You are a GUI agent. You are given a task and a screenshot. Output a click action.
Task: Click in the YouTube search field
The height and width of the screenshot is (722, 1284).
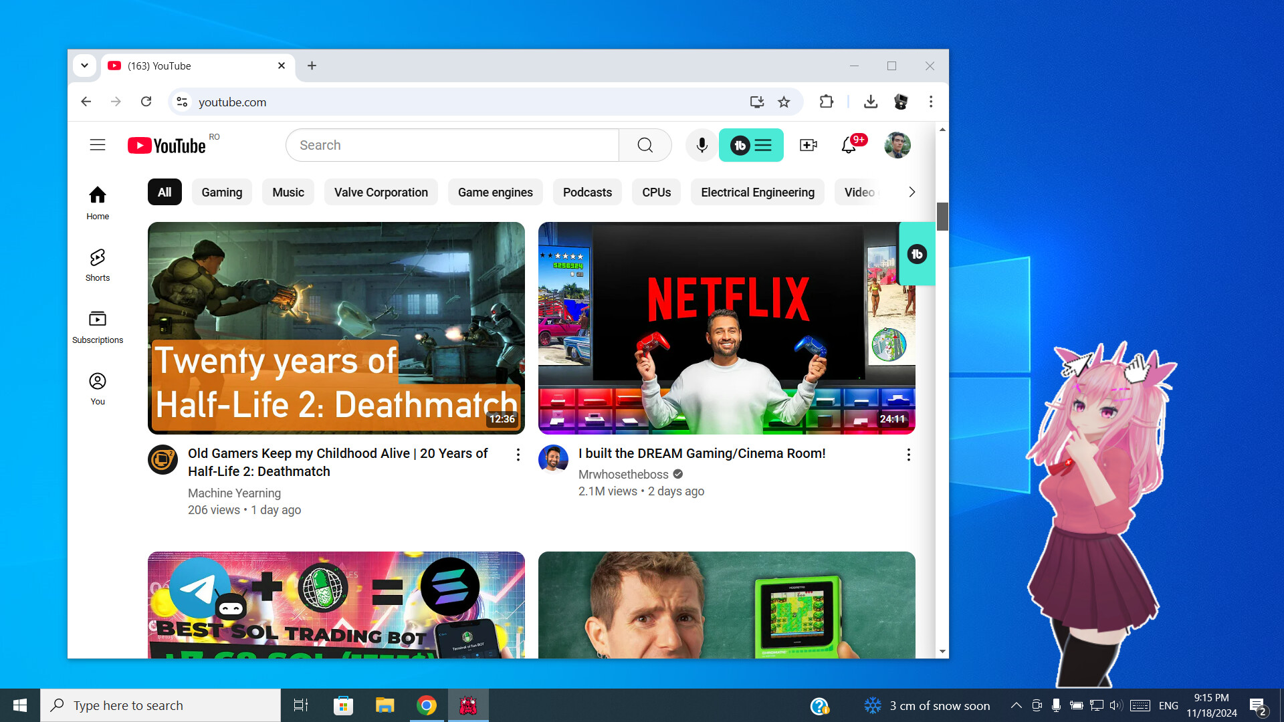(452, 145)
